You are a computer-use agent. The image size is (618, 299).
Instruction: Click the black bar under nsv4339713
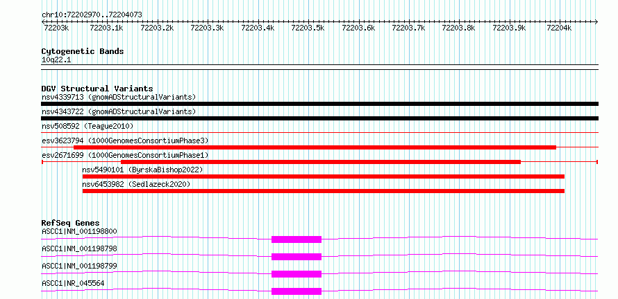(x=319, y=104)
